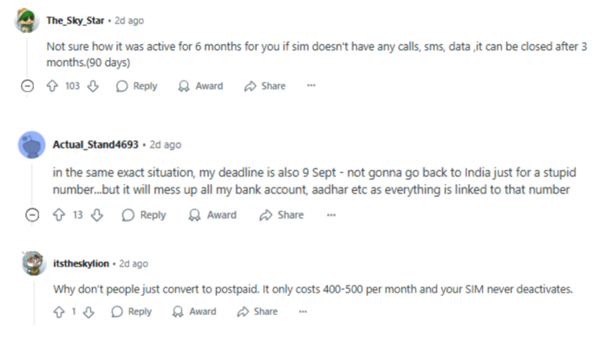Reply to itstheskylion's comment
The height and width of the screenshot is (342, 607).
131,312
